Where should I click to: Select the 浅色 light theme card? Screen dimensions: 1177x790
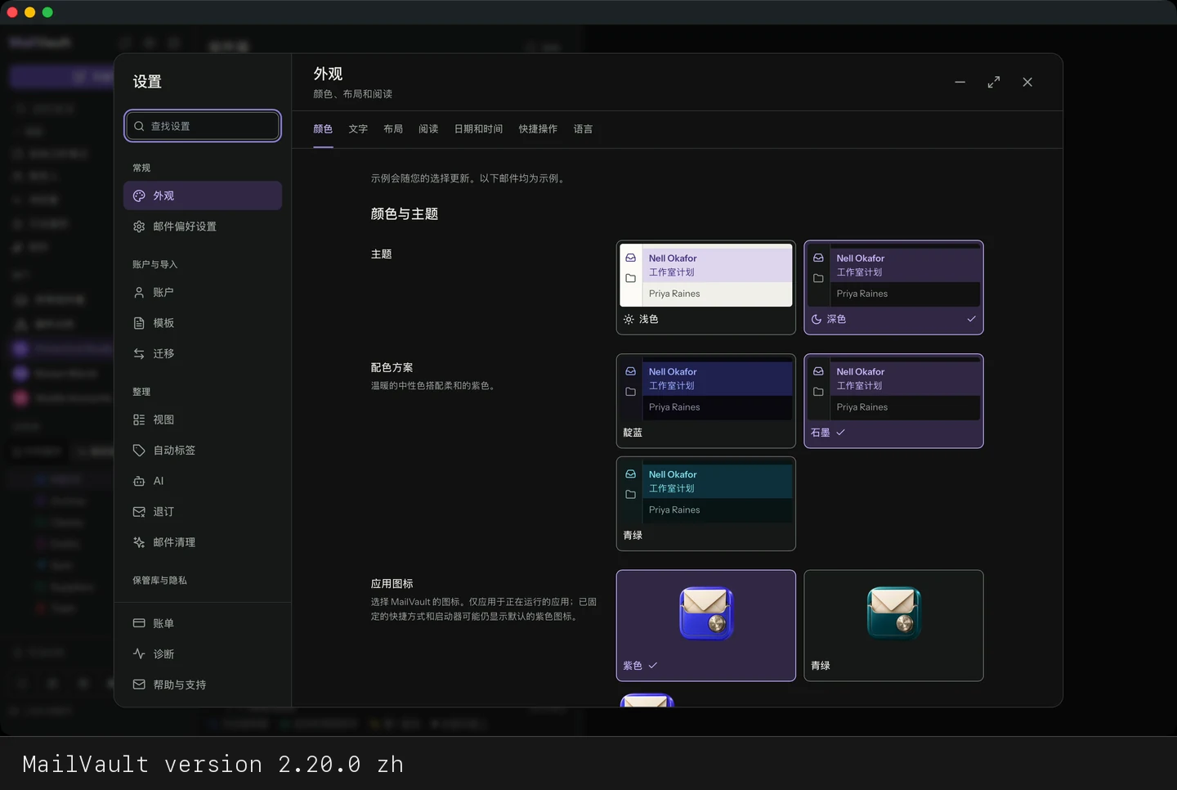(x=706, y=288)
